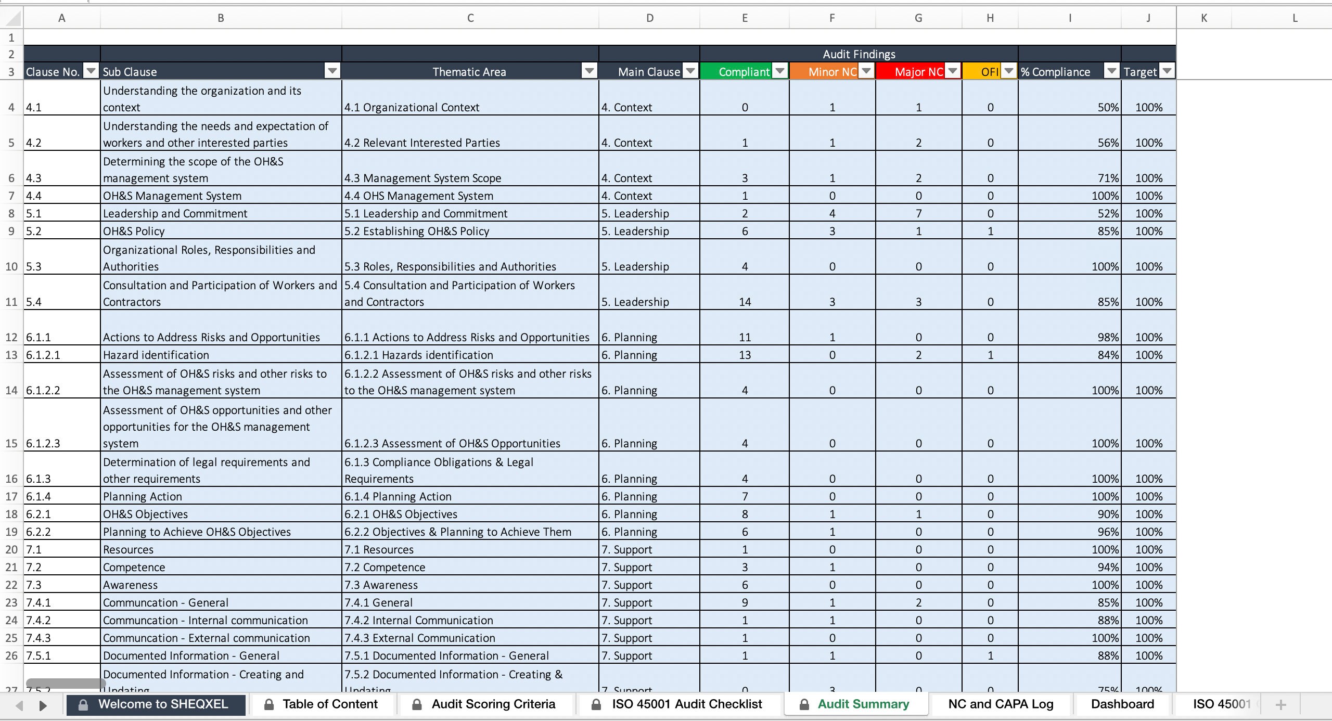Click the select-all corner triangle
1332x721 pixels.
(12, 18)
